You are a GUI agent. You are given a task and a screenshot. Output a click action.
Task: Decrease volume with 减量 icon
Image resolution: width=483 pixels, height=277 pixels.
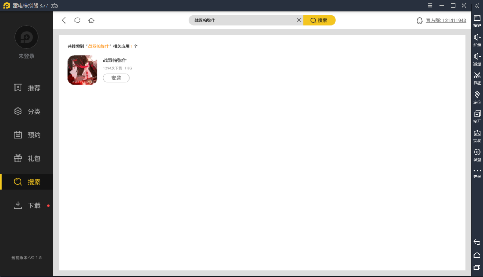click(477, 59)
